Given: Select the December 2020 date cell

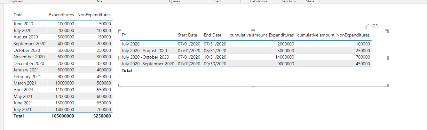Looking at the screenshot, I should (29, 63).
